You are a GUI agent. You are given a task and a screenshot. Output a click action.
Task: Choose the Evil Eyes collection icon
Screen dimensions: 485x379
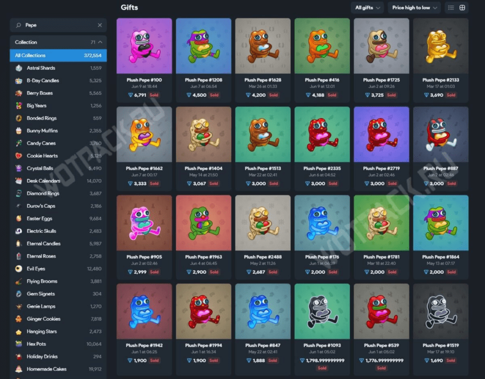[18, 268]
